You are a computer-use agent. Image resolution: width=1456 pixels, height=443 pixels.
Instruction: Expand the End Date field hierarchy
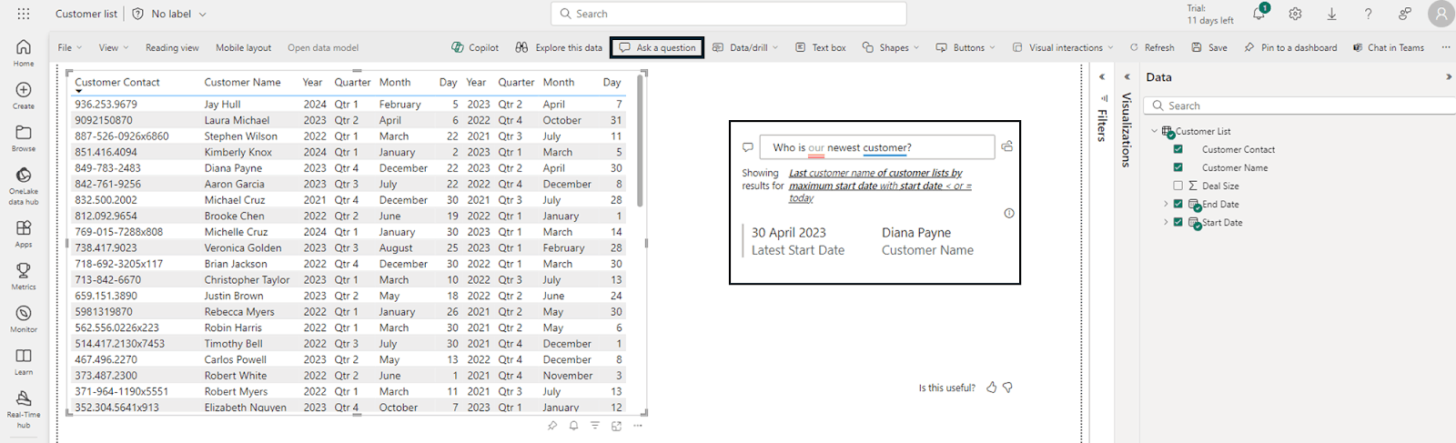[x=1166, y=204]
